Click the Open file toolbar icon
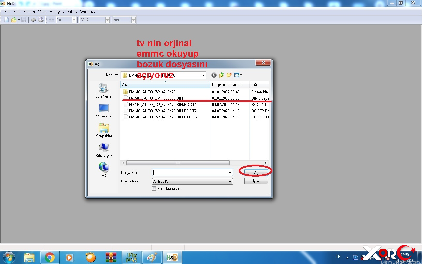Screen dimensions: 422x264 [x=14, y=20]
